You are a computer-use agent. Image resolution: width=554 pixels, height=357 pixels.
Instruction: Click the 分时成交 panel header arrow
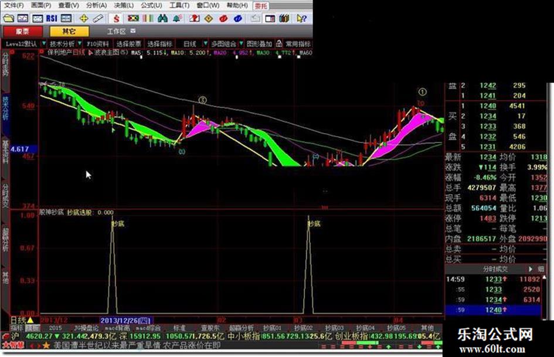[531, 269]
